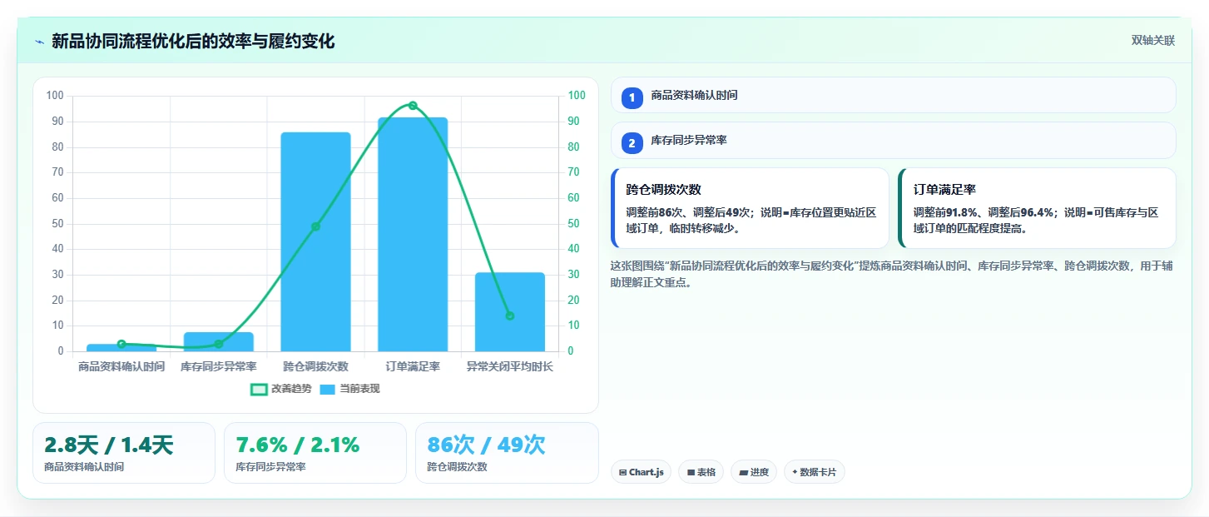Image resolution: width=1209 pixels, height=517 pixels.
Task: Click the 表格 tag
Action: click(701, 472)
